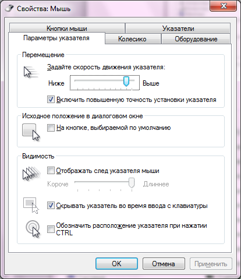The image size is (241, 279).
Task: Click the snap-to default button icon
Action: [31, 132]
